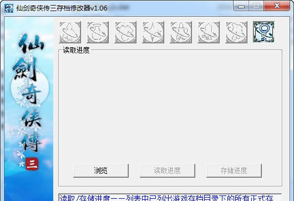Minimize the 仙剑奇侠传三存档修改器 window

pyautogui.click(x=241, y=6)
